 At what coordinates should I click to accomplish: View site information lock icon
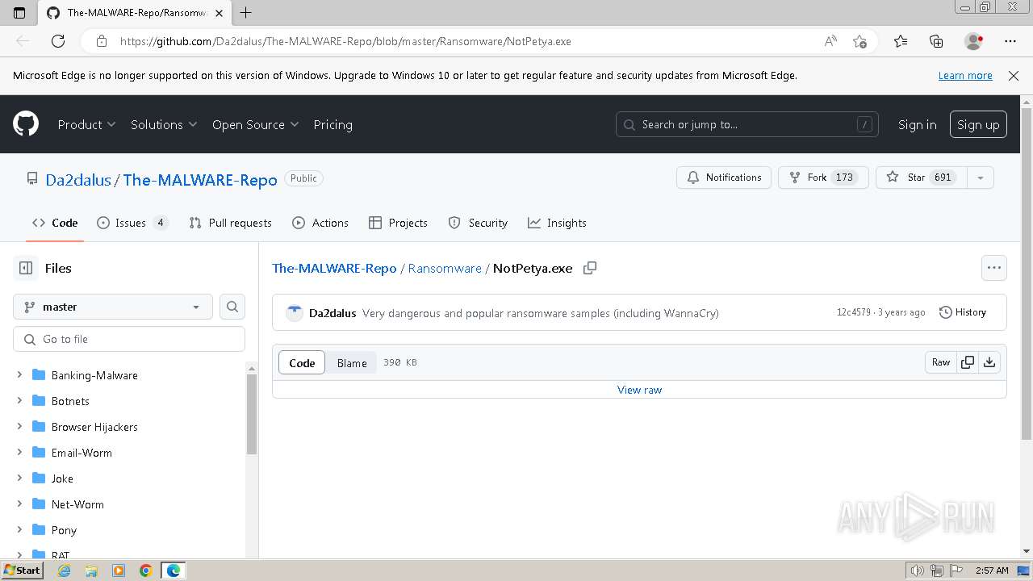point(101,41)
